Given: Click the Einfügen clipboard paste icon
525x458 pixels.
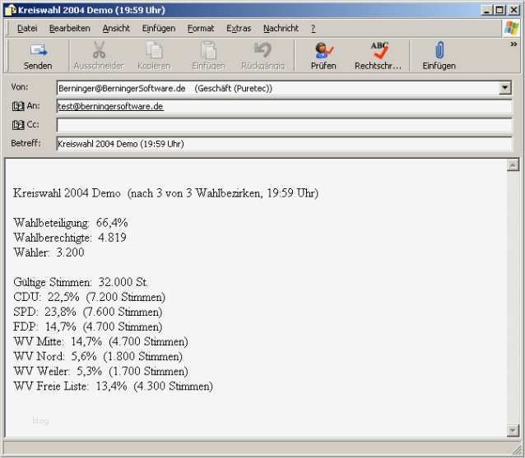Looking at the screenshot, I should pos(208,49).
